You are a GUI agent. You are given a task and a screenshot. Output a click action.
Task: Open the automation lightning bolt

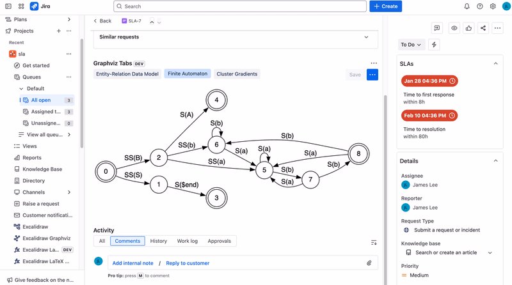coord(434,45)
